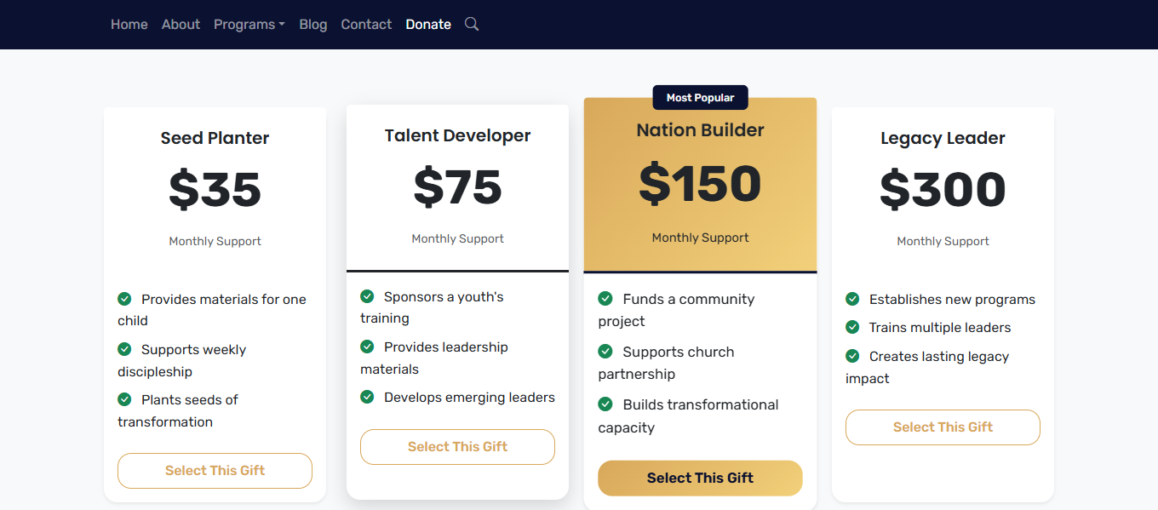The width and height of the screenshot is (1158, 510).
Task: Click checkmark icon beside 'Funds a community project'
Action: (x=605, y=299)
